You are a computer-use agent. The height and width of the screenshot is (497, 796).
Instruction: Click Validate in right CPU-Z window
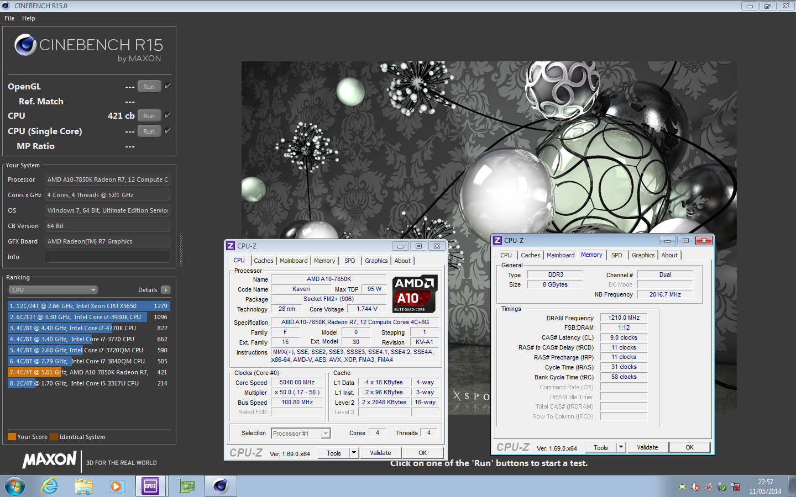[647, 448]
